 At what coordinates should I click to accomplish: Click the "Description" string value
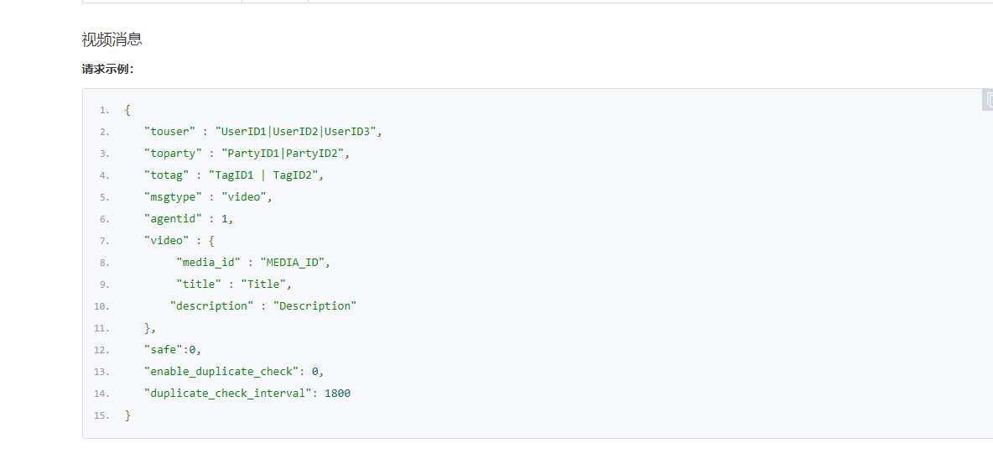pyautogui.click(x=315, y=305)
